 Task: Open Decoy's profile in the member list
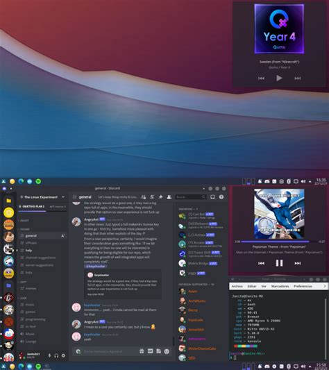click(193, 310)
